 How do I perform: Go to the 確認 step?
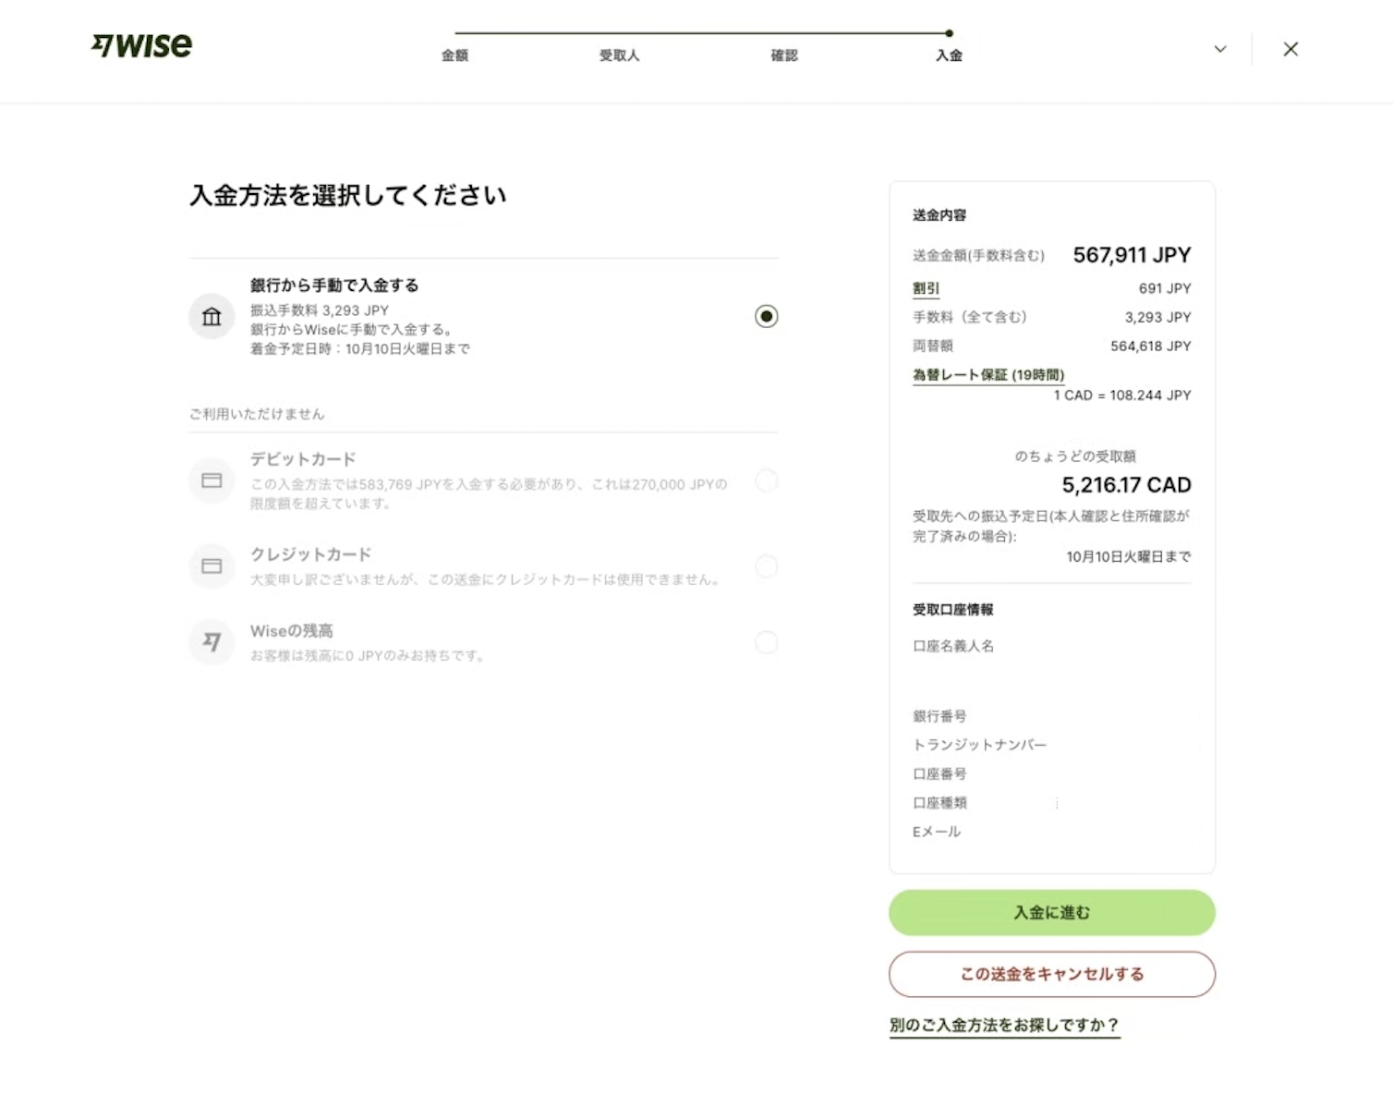(784, 55)
